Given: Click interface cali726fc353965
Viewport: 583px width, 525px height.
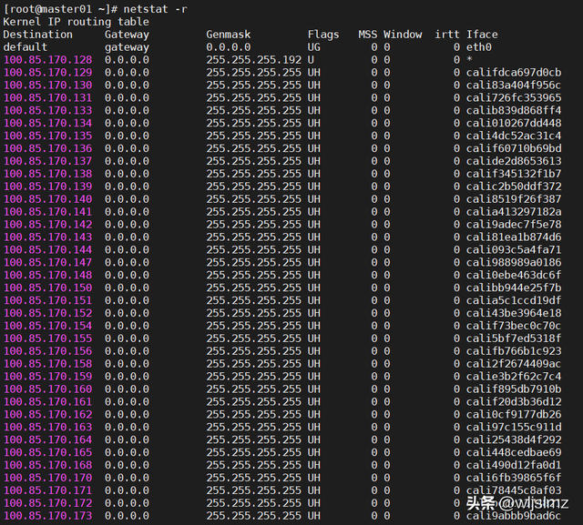Looking at the screenshot, I should click(514, 97).
